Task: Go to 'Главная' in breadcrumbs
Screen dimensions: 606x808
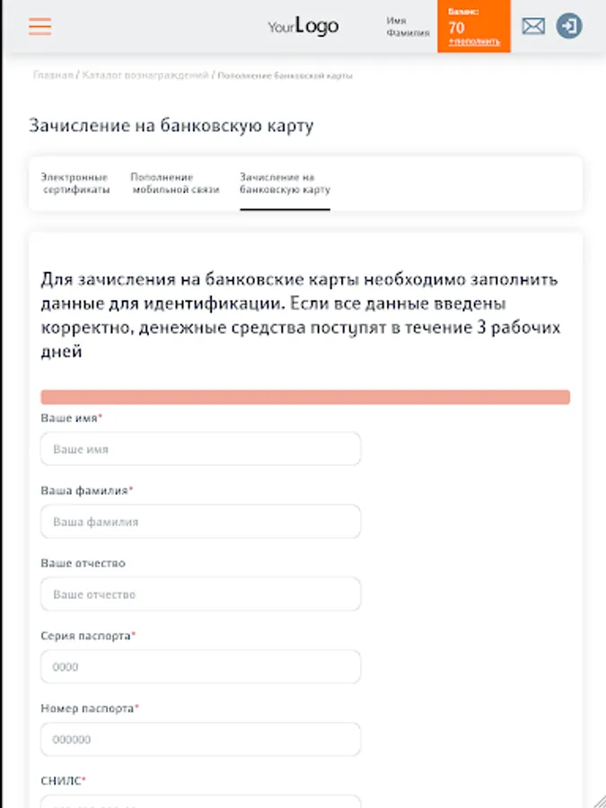Action: (x=52, y=75)
